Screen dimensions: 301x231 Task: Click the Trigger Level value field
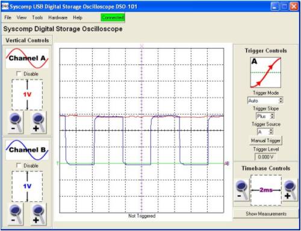pos(265,157)
